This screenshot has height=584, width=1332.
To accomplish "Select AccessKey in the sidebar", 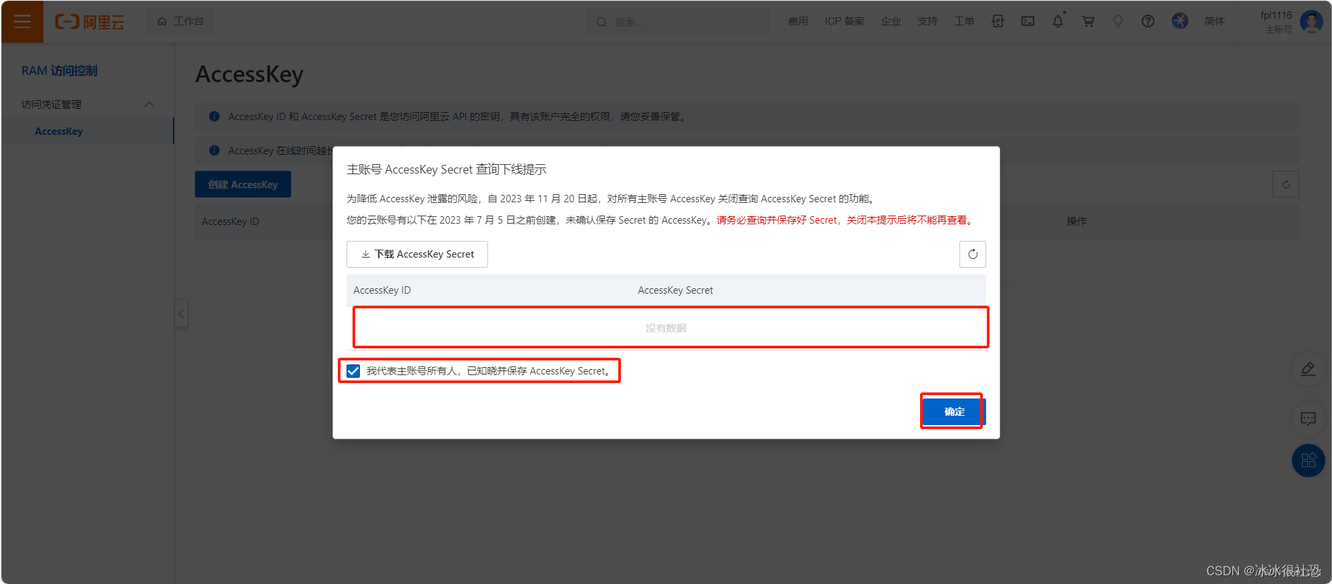I will tap(59, 131).
